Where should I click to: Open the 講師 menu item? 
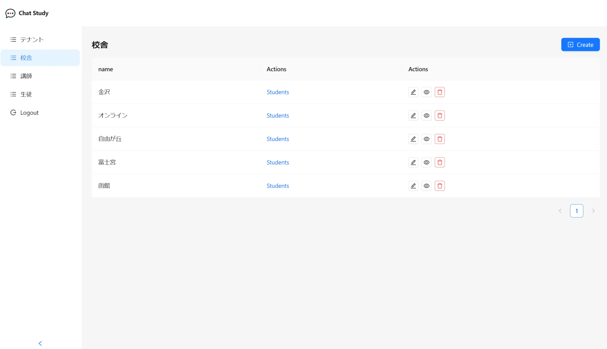click(26, 76)
